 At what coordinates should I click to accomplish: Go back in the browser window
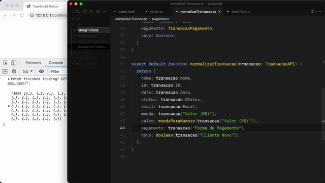click(6, 15)
